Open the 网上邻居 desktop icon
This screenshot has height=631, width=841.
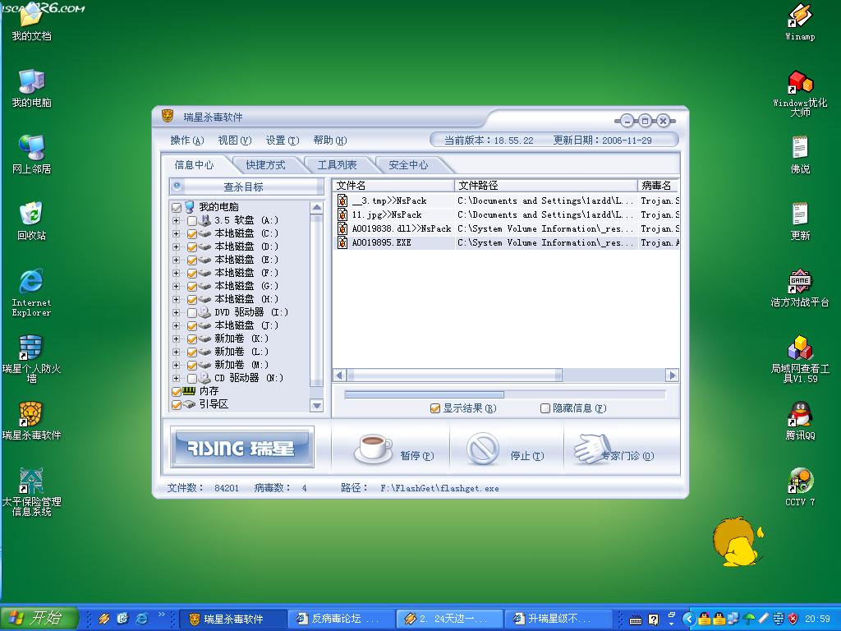(x=31, y=155)
